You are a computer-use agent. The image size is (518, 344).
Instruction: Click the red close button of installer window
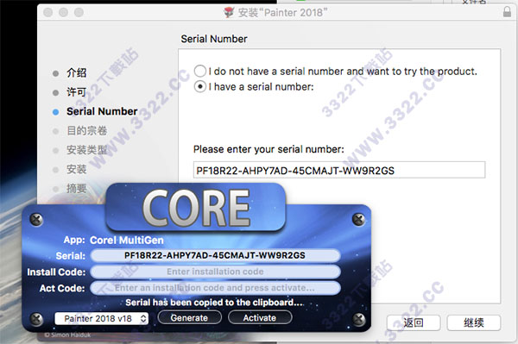[47, 13]
